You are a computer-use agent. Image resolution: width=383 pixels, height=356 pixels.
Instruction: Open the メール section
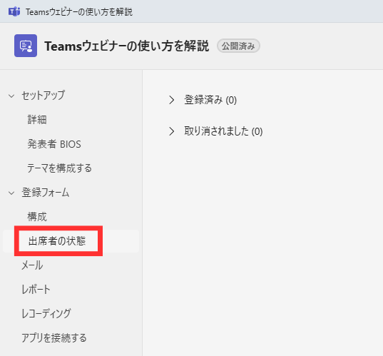pos(32,265)
